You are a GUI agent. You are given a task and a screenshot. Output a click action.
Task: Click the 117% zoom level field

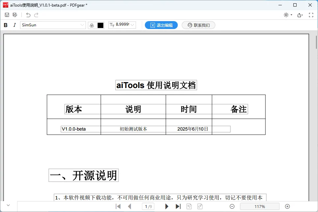(259, 206)
